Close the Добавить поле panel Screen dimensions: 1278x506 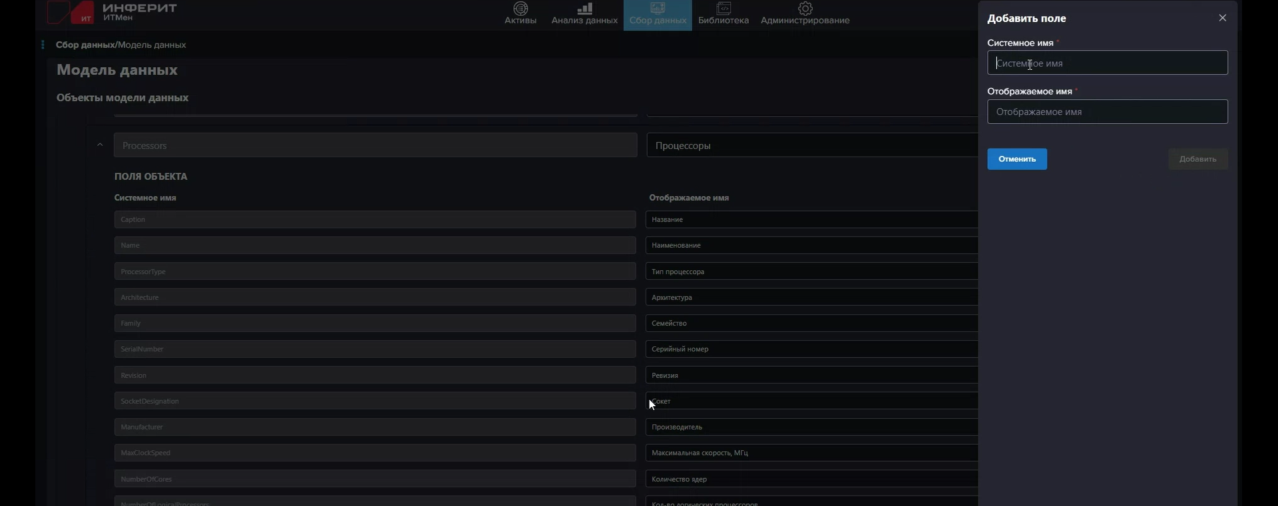point(1222,18)
